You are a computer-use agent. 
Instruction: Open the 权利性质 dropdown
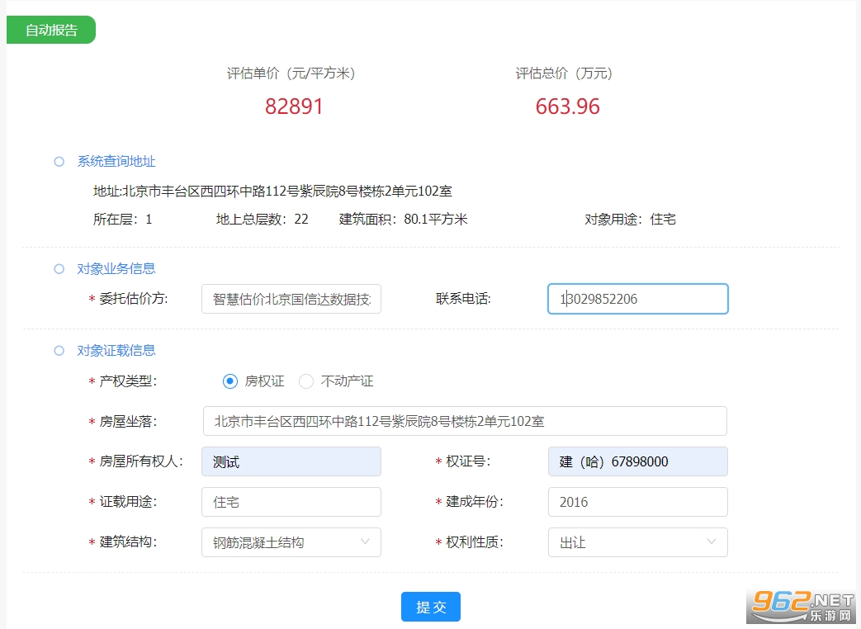(637, 542)
